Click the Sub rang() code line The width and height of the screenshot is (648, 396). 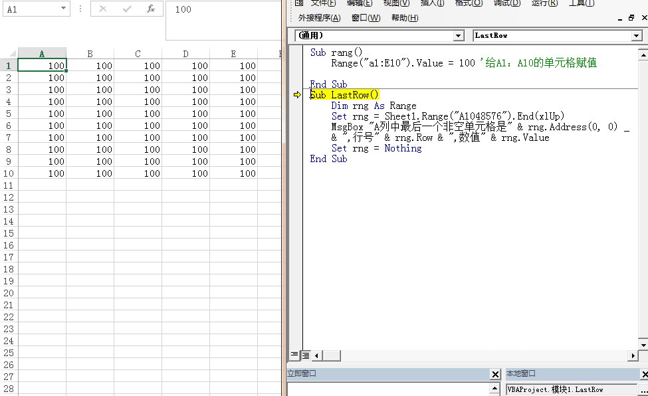point(336,52)
